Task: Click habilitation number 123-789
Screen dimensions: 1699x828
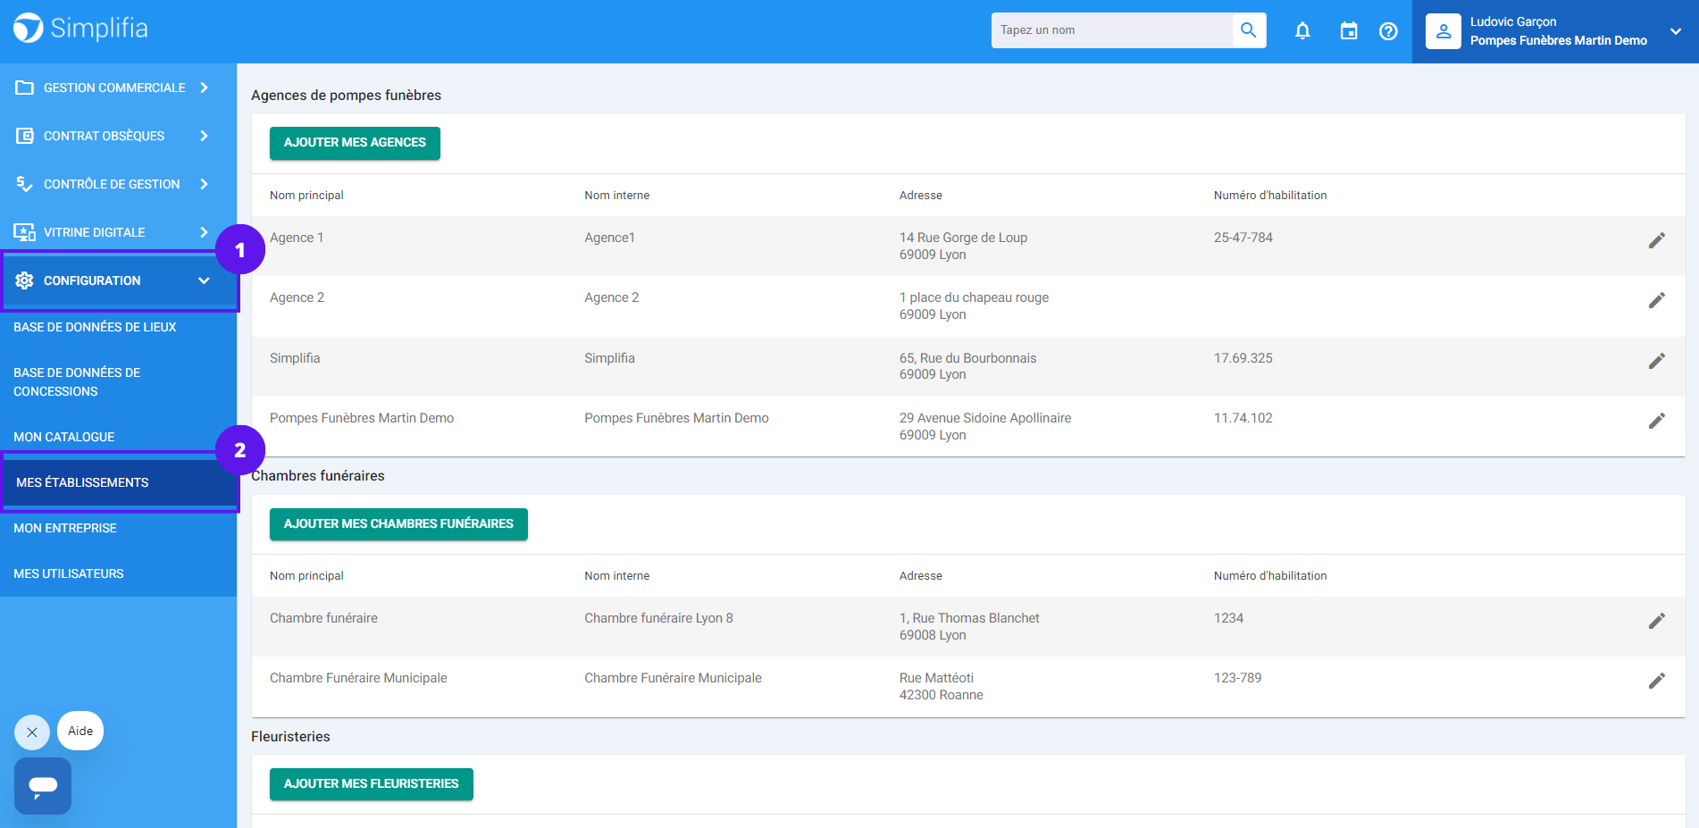Action: pyautogui.click(x=1237, y=678)
